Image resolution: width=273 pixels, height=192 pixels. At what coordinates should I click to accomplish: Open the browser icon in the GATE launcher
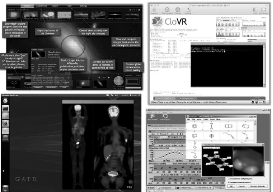pos(6,123)
